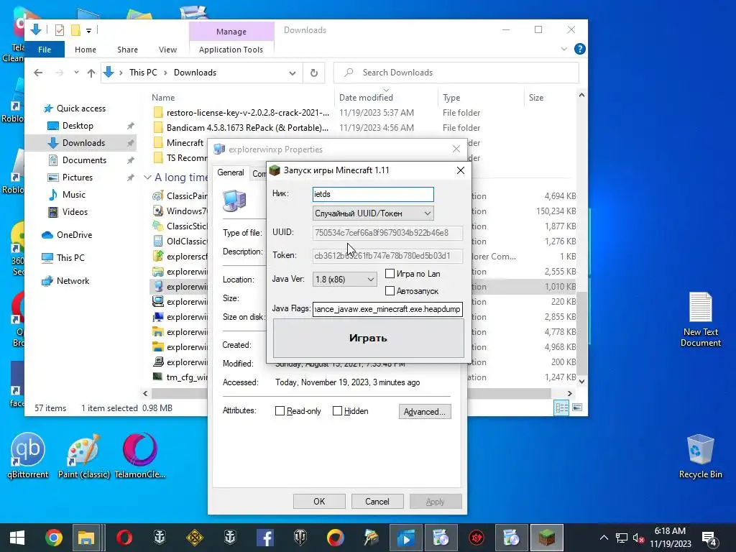Open the View ribbon tab

167,50
